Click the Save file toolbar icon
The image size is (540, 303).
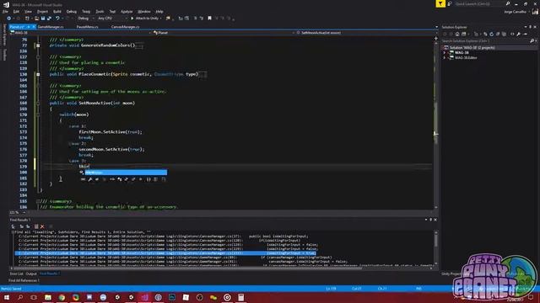tap(43, 19)
